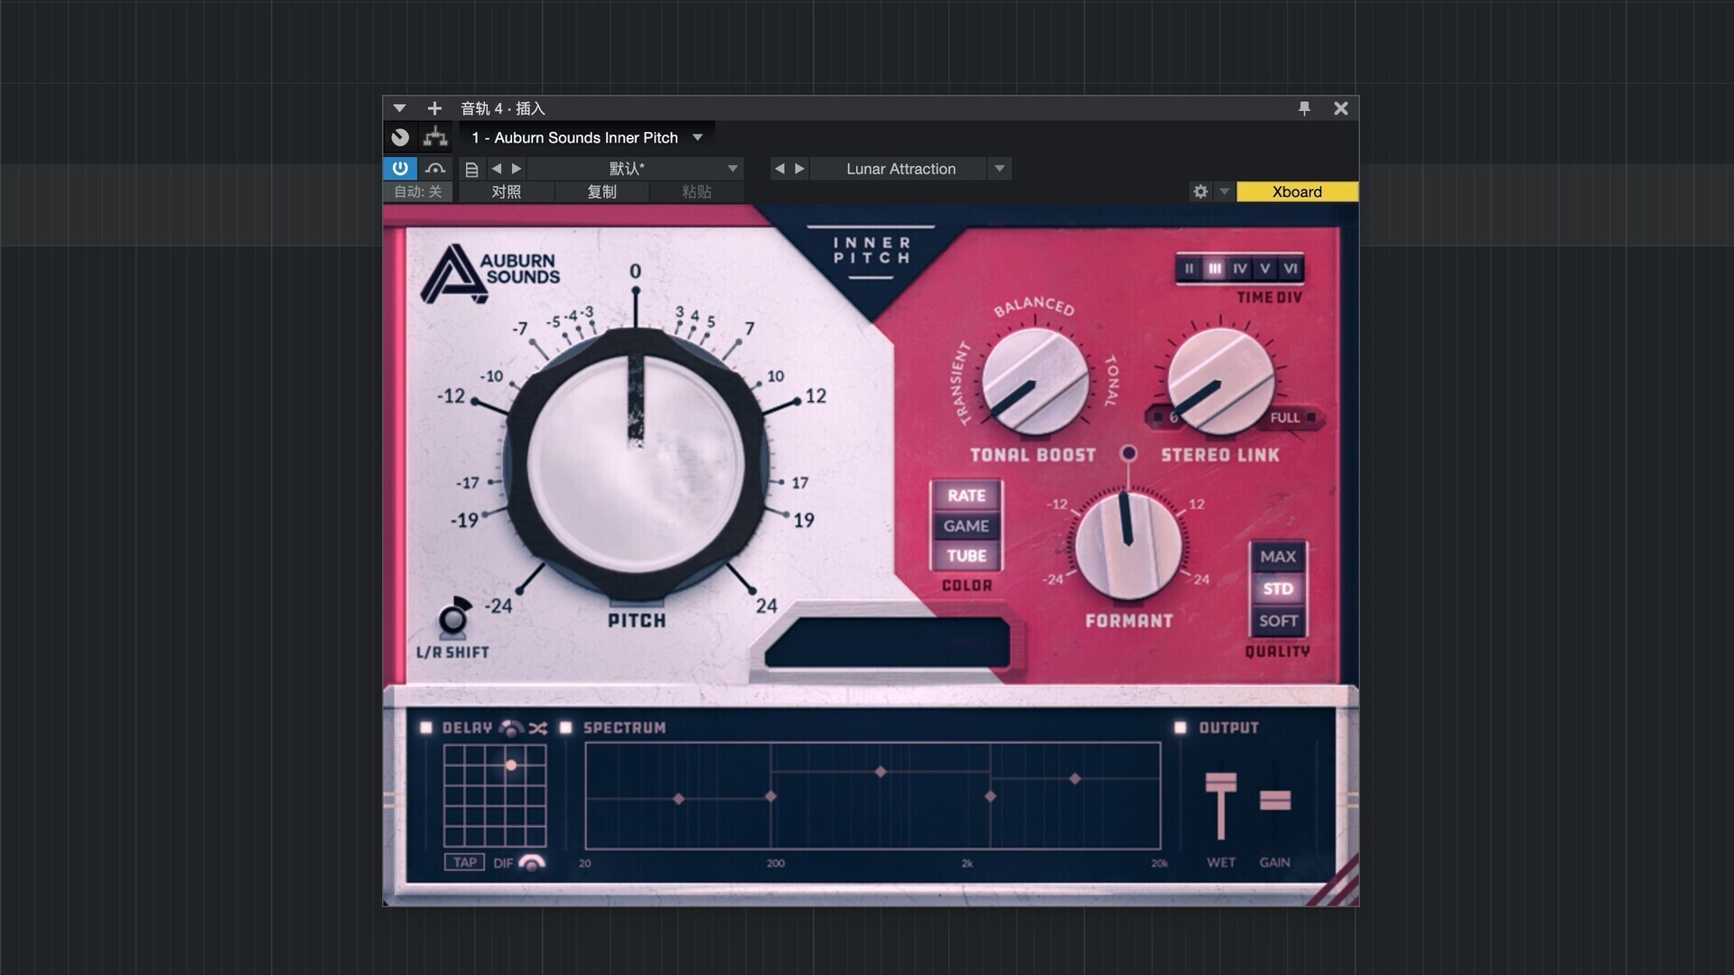This screenshot has height=975, width=1734.
Task: Click the link dot above FORMANT knob
Action: pyautogui.click(x=1129, y=453)
